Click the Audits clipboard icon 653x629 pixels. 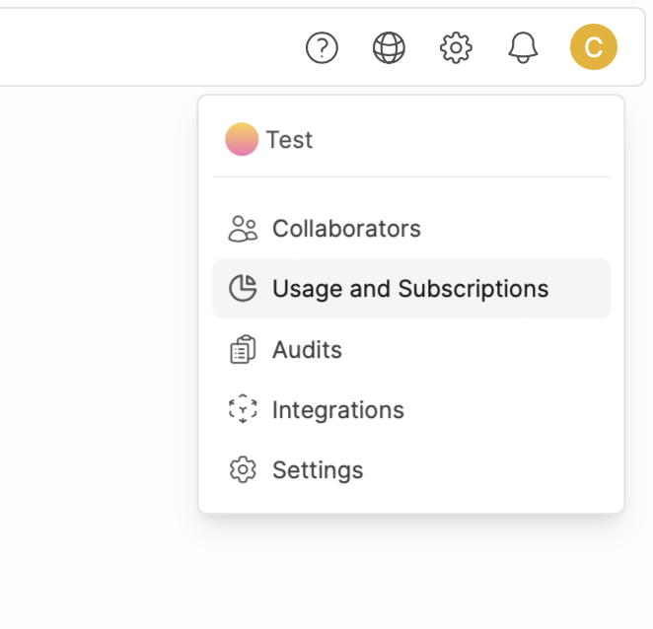[242, 350]
